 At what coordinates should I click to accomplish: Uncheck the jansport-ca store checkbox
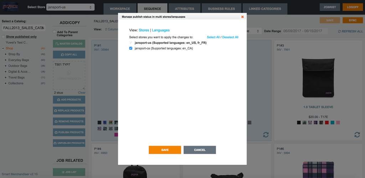[131, 48]
